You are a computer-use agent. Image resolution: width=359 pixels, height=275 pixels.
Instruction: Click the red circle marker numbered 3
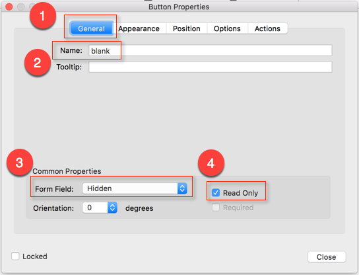(20, 162)
